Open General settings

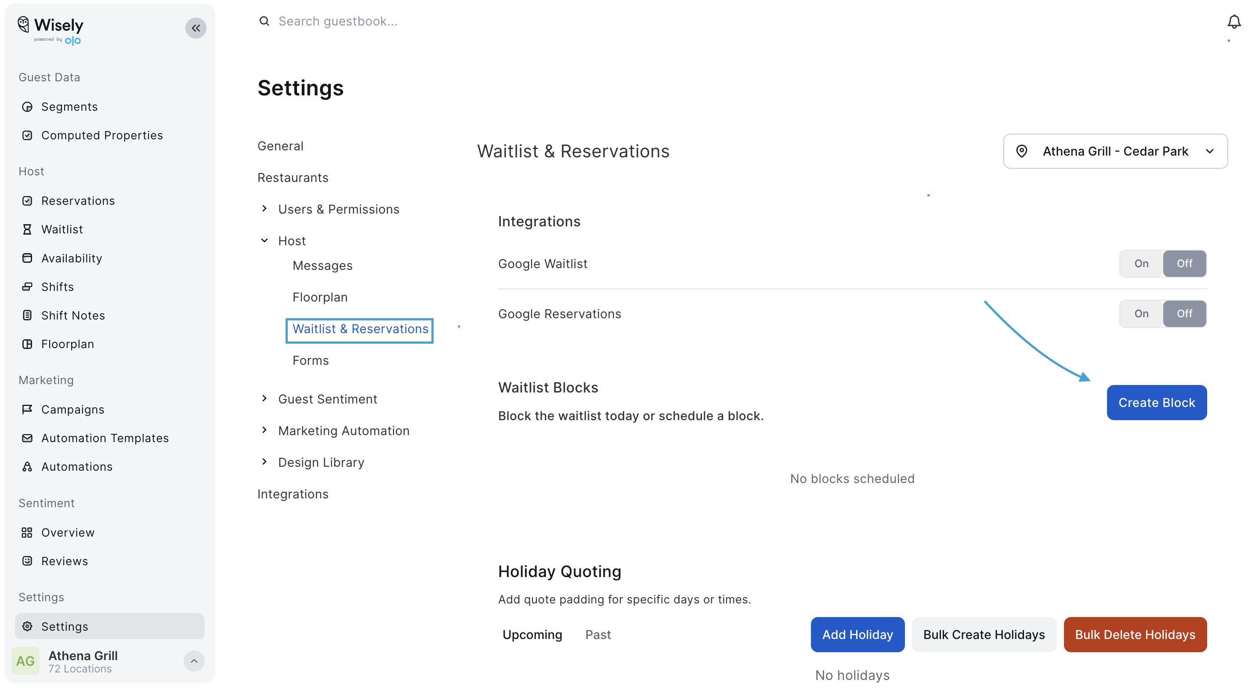coord(281,146)
